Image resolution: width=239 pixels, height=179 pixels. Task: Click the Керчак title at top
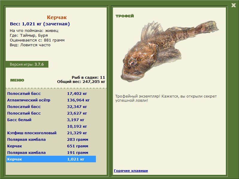click(x=57, y=17)
